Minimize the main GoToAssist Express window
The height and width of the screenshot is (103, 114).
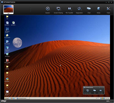coord(106,2)
